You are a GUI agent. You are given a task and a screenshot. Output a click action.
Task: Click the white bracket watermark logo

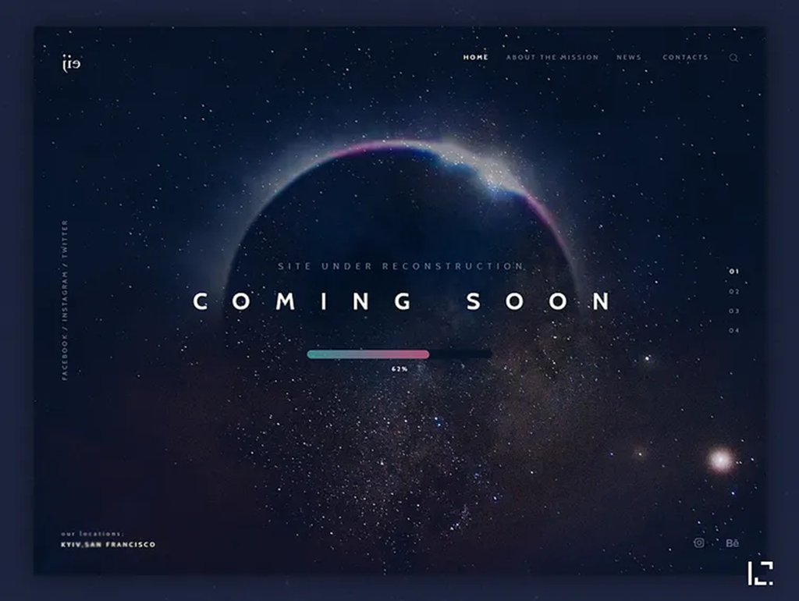click(760, 573)
